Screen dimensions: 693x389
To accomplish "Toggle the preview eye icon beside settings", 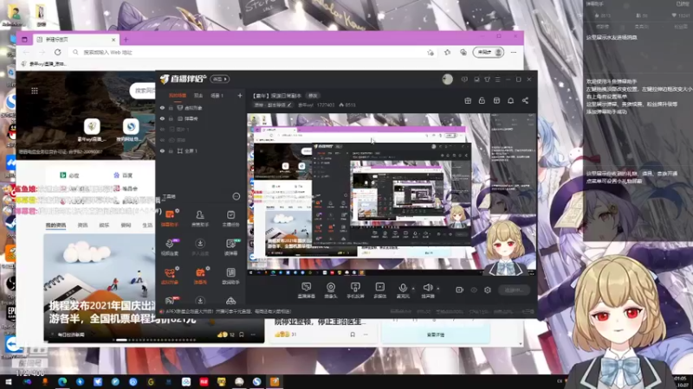I will pos(474,290).
